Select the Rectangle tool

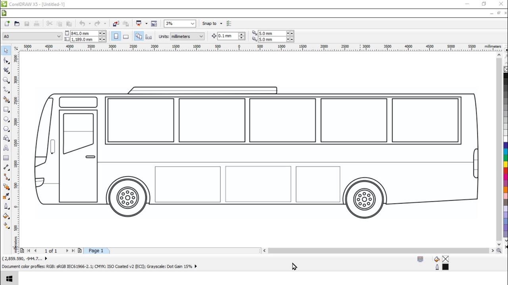click(x=6, y=109)
